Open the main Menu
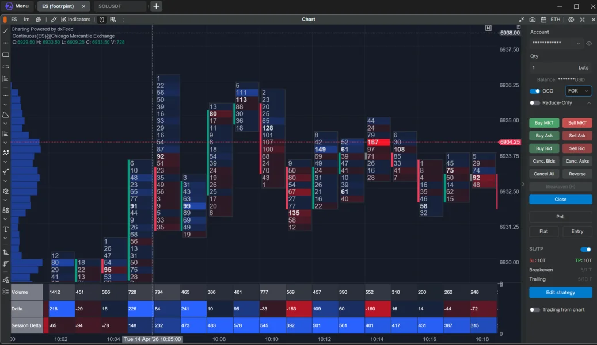 pos(17,6)
